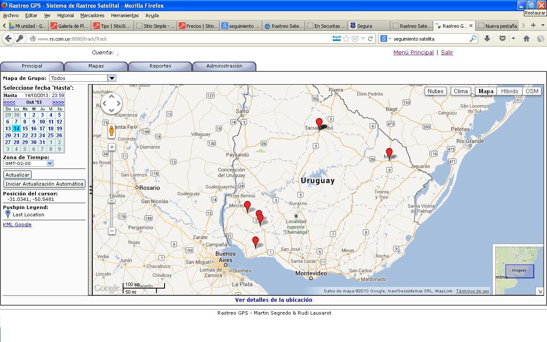
Task: Click the map zoom slider handle
Action: click(112, 201)
